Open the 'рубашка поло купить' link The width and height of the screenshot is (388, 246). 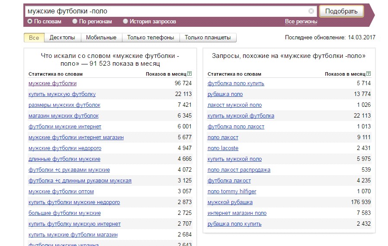pos(234,224)
